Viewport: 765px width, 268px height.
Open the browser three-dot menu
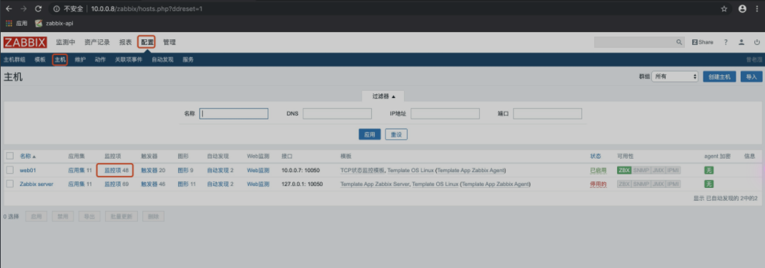pyautogui.click(x=756, y=9)
